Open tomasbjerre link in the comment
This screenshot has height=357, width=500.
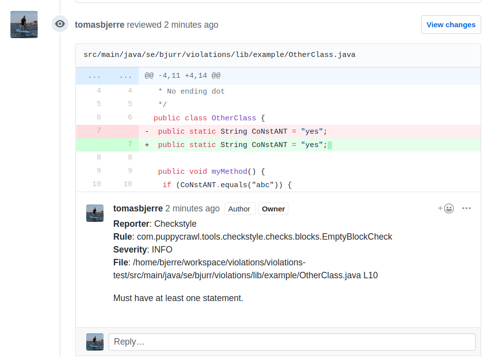(x=138, y=208)
